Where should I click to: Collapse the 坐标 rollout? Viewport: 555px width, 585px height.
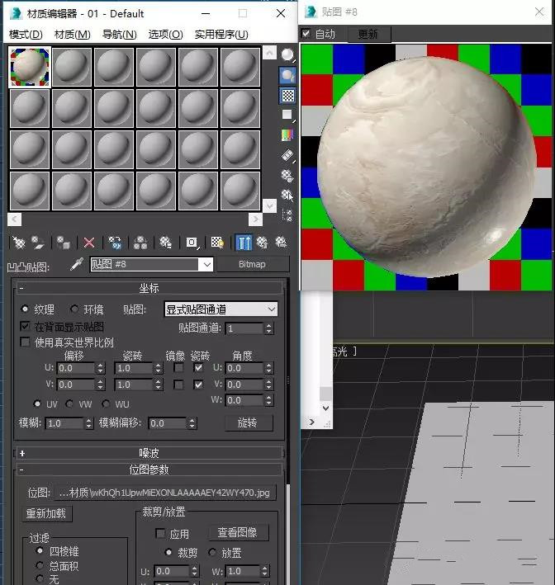tap(149, 288)
